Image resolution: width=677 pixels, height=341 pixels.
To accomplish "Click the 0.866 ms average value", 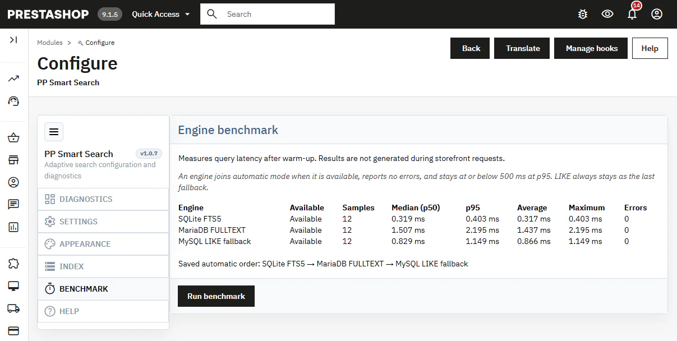I will point(534,241).
